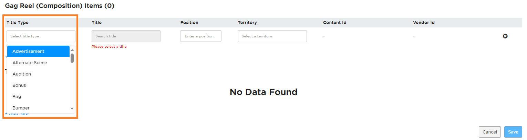
Task: Open the Select title type combo box
Action: coord(41,36)
